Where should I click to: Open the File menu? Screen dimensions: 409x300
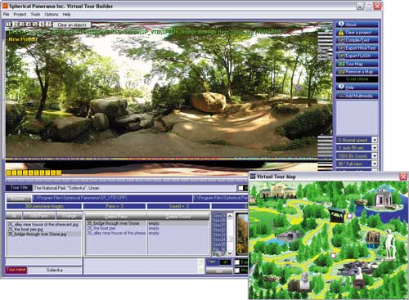(x=7, y=14)
